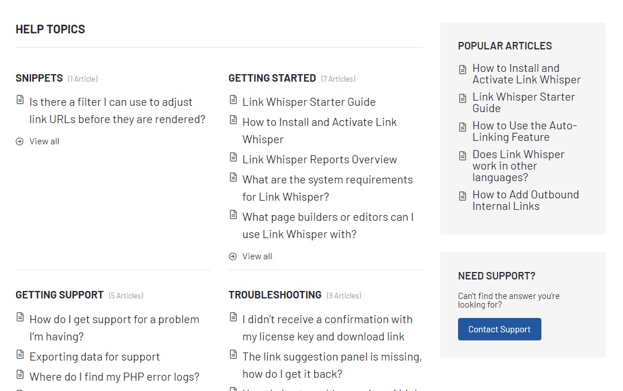Click document icon next to Exporting data for support
Viewport: 623px width, 391px height.
click(20, 355)
